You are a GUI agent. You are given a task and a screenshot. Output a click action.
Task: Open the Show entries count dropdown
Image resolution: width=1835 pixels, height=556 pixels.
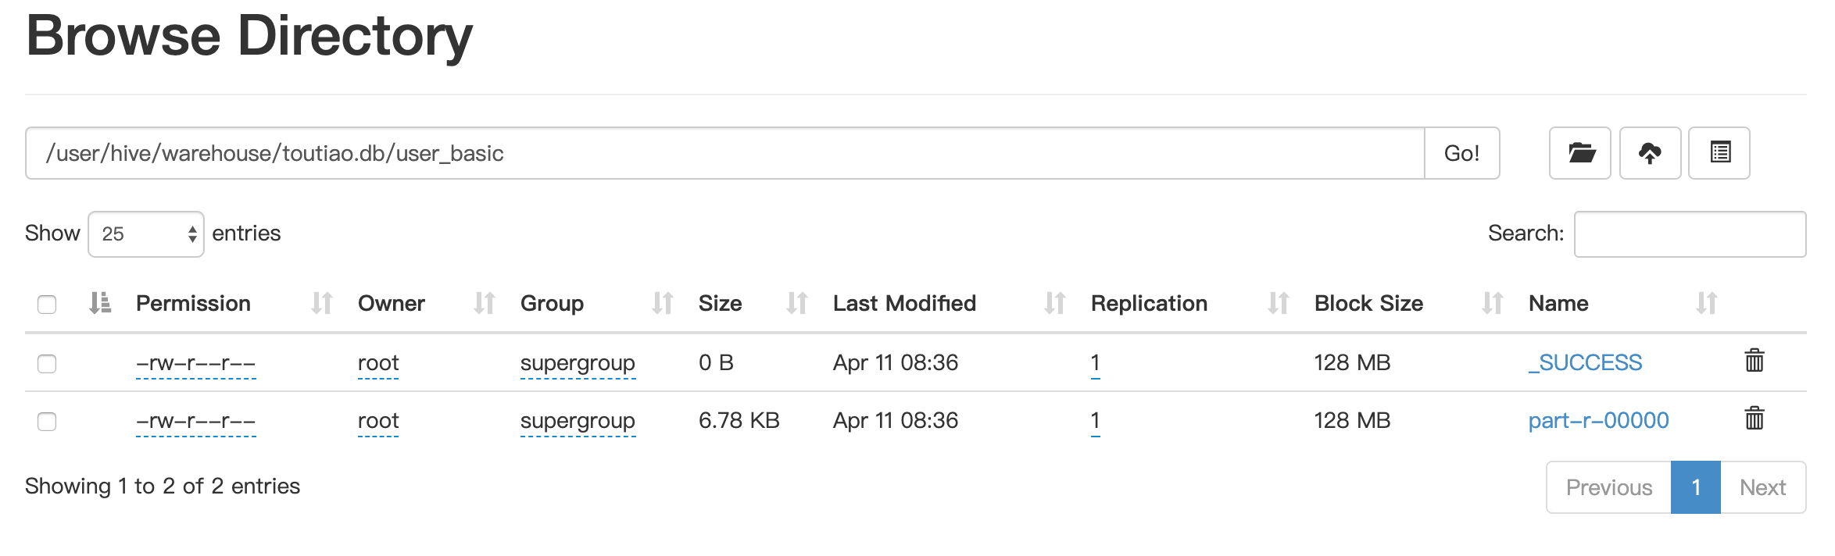tap(146, 234)
